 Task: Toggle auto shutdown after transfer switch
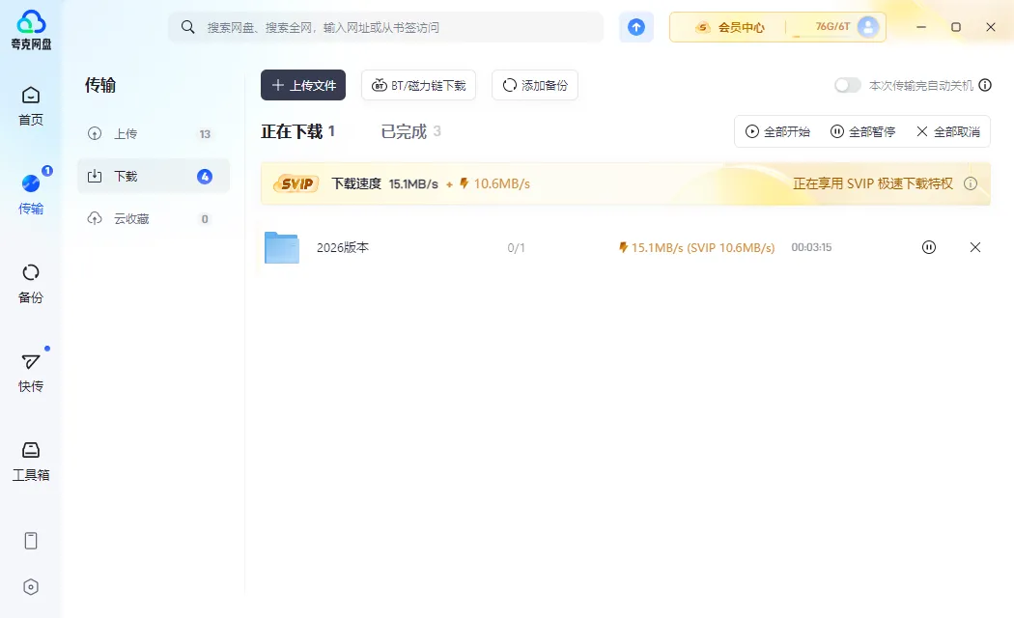coord(847,85)
